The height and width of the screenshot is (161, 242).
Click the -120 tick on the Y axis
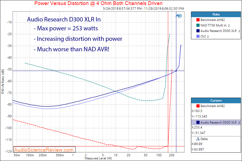8,152
